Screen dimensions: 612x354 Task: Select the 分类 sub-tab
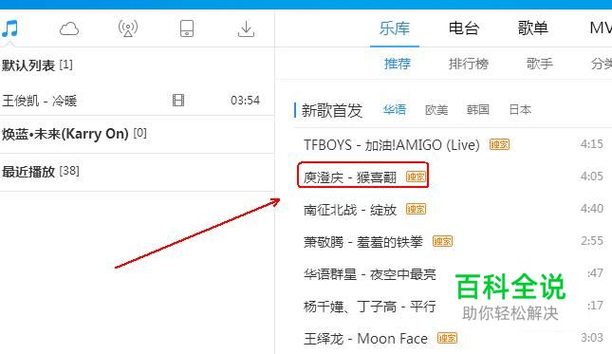point(601,64)
